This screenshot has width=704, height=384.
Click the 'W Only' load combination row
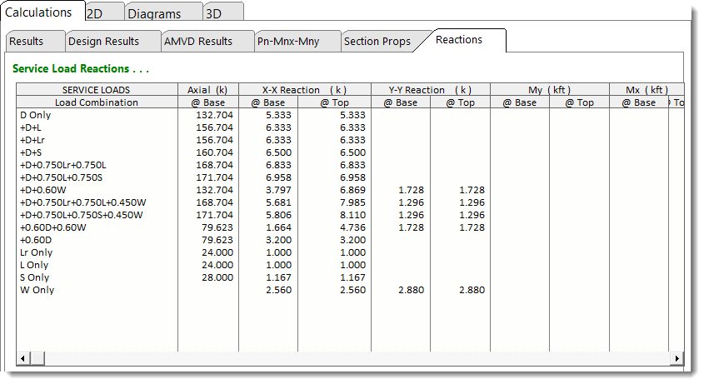pyautogui.click(x=37, y=290)
